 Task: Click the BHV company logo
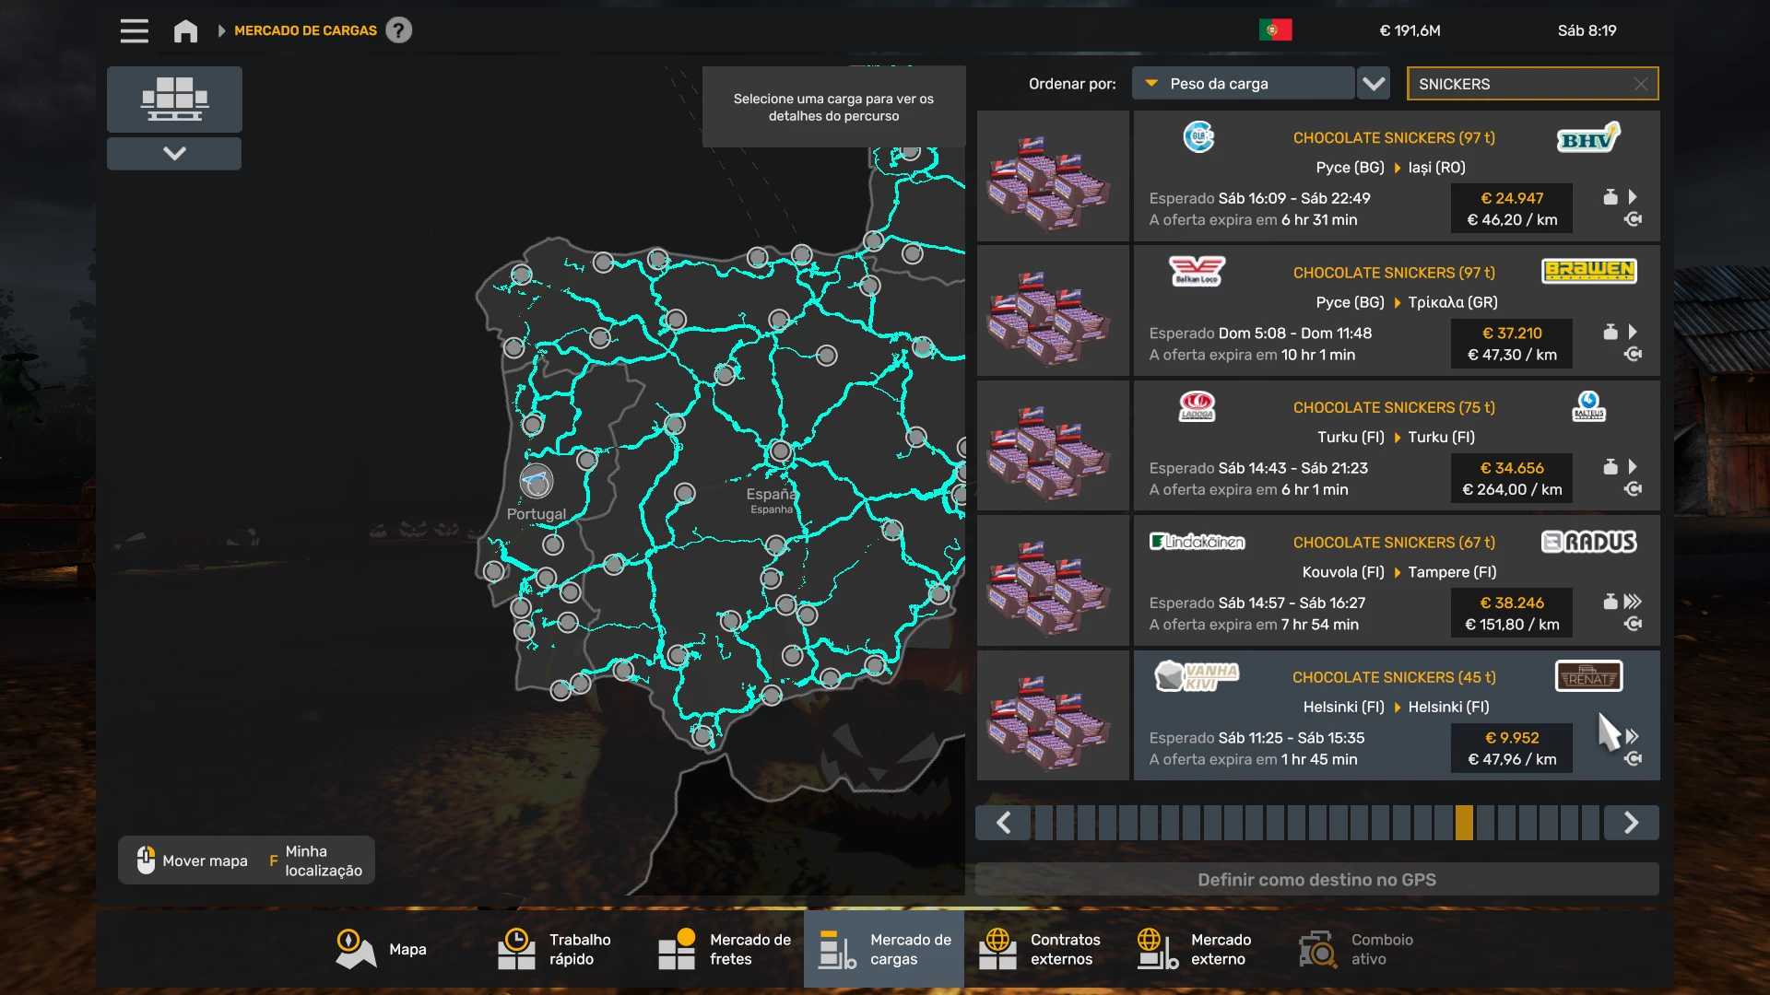(1587, 138)
